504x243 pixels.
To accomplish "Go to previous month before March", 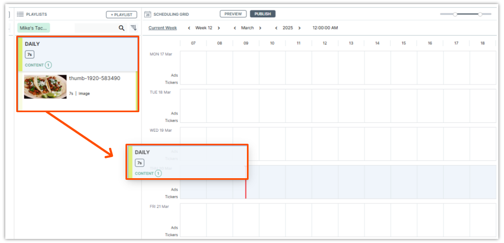I will pyautogui.click(x=235, y=28).
